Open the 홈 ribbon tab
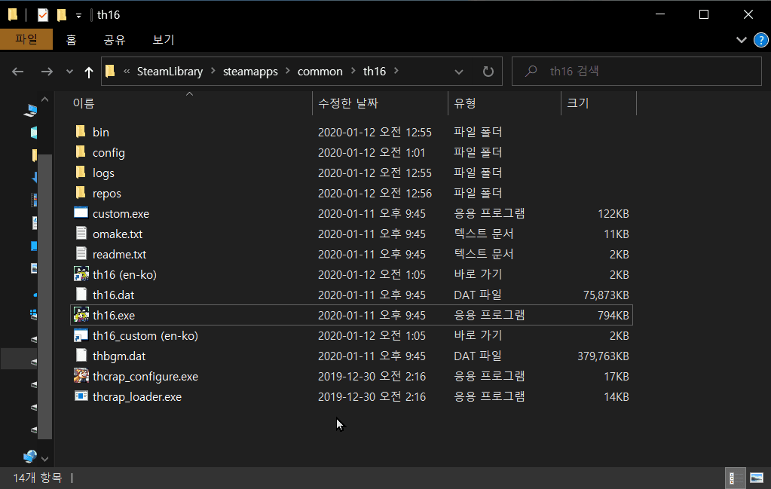Screen dimensions: 771x489 [72, 40]
